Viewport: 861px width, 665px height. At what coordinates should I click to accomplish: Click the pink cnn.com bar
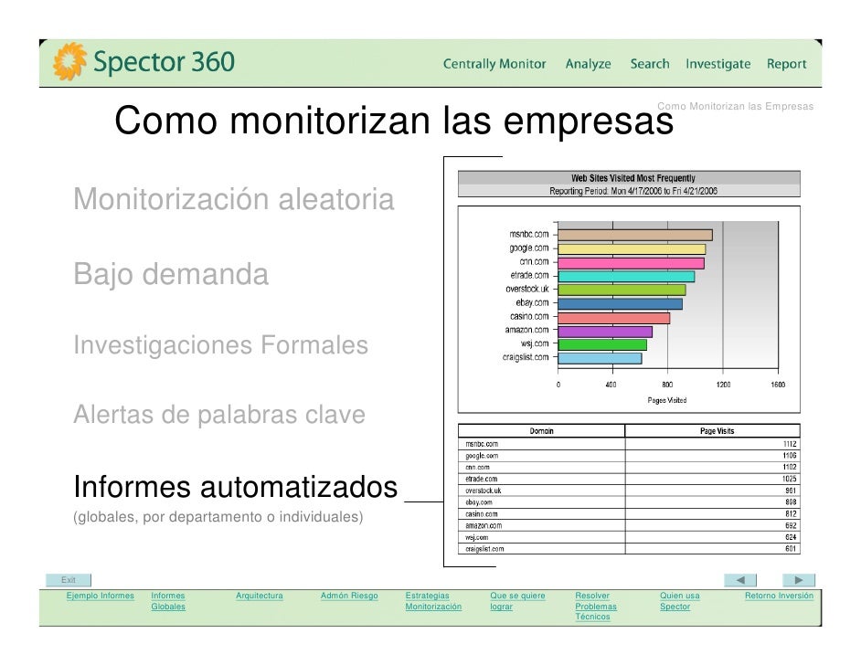click(631, 263)
